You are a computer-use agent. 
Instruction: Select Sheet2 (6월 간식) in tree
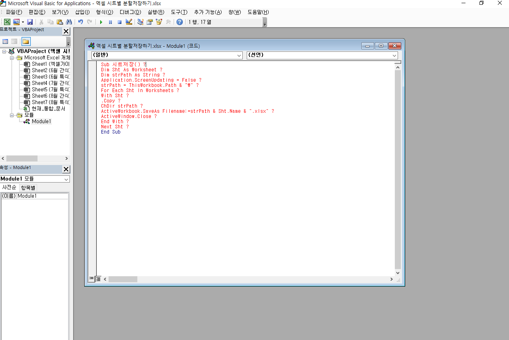[x=50, y=71]
